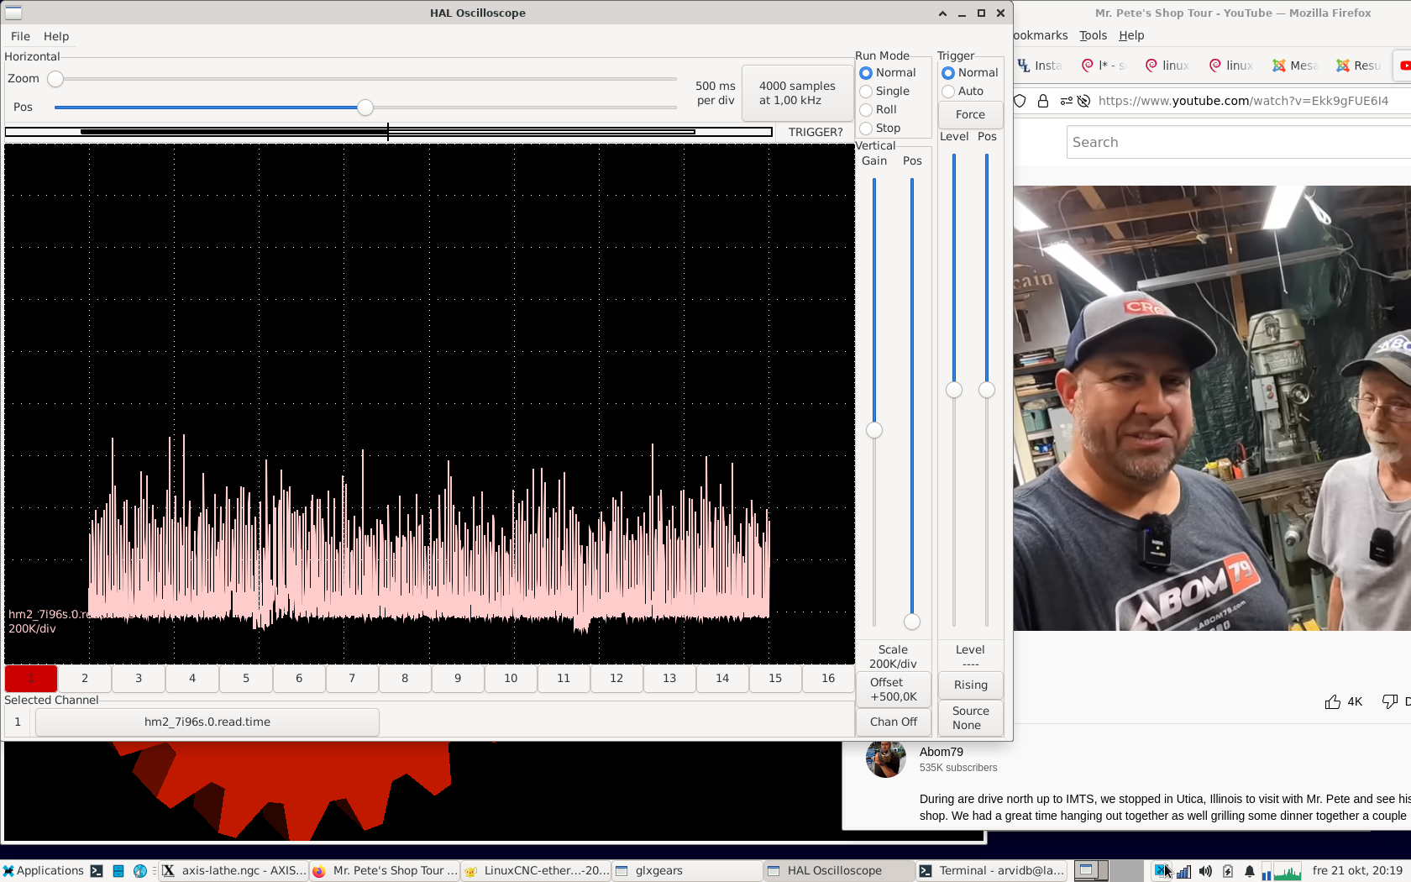Open the Help menu in Firefox
The width and height of the screenshot is (1411, 882).
1131,35
